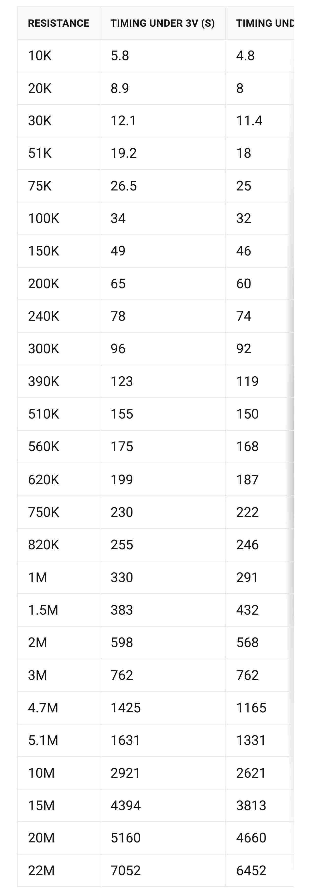Select the 1M resistance cell

tap(58, 577)
